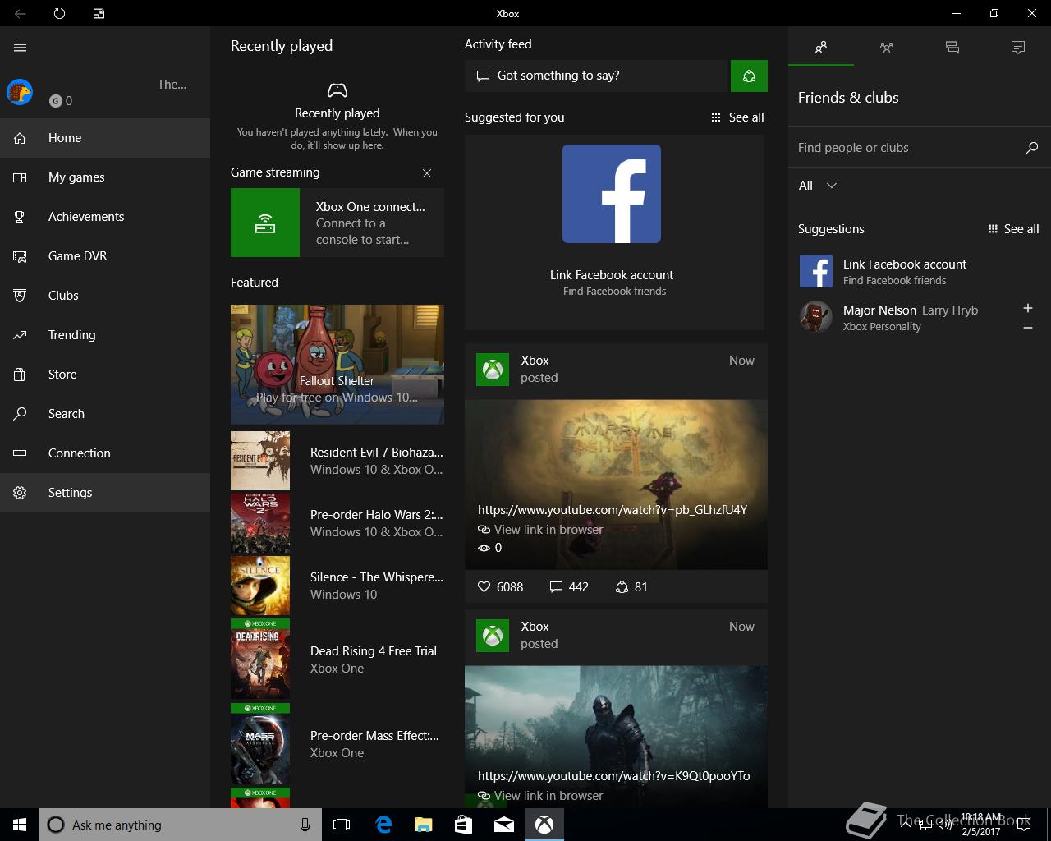Click the Connection console icon
The height and width of the screenshot is (841, 1051).
coord(20,453)
